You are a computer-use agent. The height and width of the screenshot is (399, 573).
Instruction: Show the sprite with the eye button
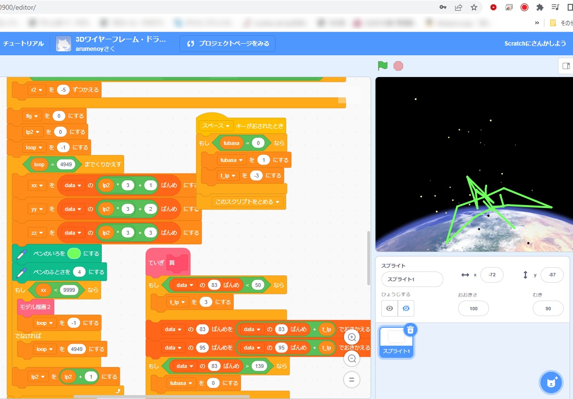390,308
